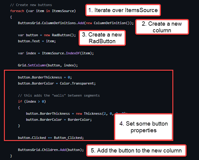Image resolution: width=199 pixels, height=160 pixels.
Task: Click the ButtonsGrid.Children.Add(button) line
Action: pos(51,150)
